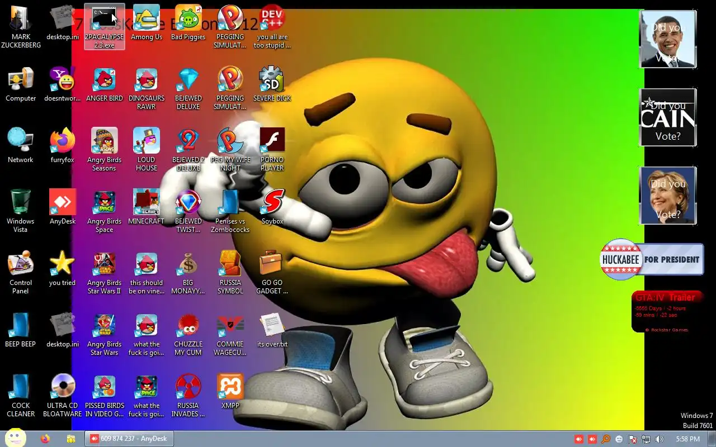Open Angry Birds Seasons shortcut
The width and height of the screenshot is (716, 447).
[x=105, y=150]
